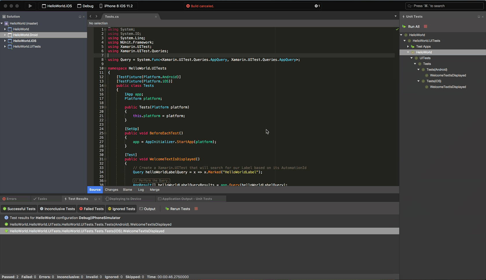This screenshot has height=280, width=486.
Task: Toggle Successful Tests filter
Action: coord(19,209)
